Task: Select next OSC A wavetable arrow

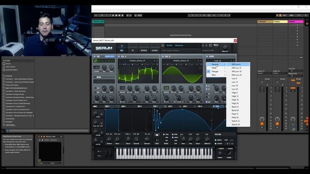Action: click(157, 61)
